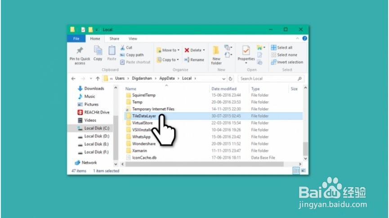Select Local Disk (E:) in navigation pane
Screen dimensions: 389x218
point(93,144)
